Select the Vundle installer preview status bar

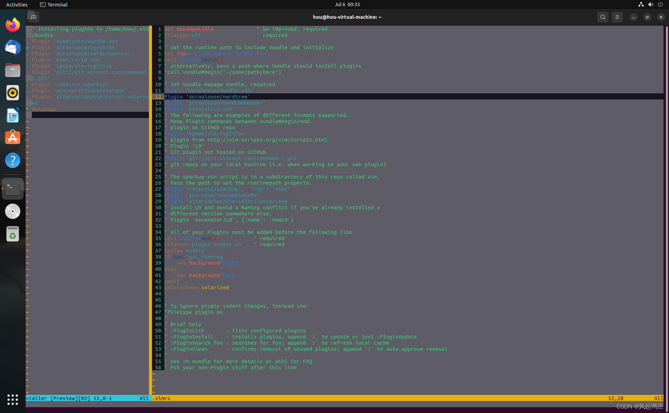pyautogui.click(x=89, y=398)
